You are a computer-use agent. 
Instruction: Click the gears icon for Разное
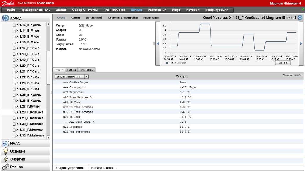[5, 167]
